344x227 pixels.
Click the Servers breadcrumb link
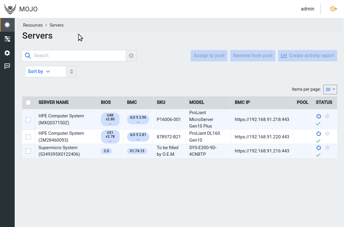click(57, 25)
